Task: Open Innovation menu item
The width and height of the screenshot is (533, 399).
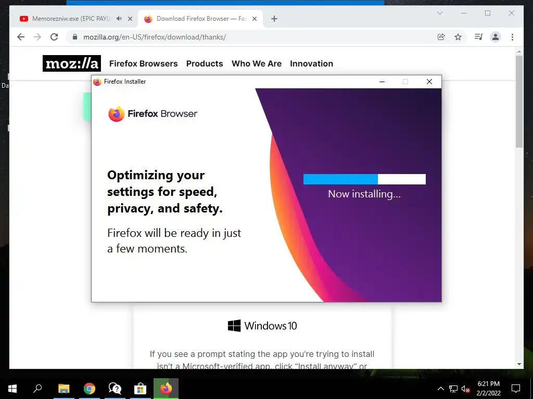Action: [x=311, y=63]
